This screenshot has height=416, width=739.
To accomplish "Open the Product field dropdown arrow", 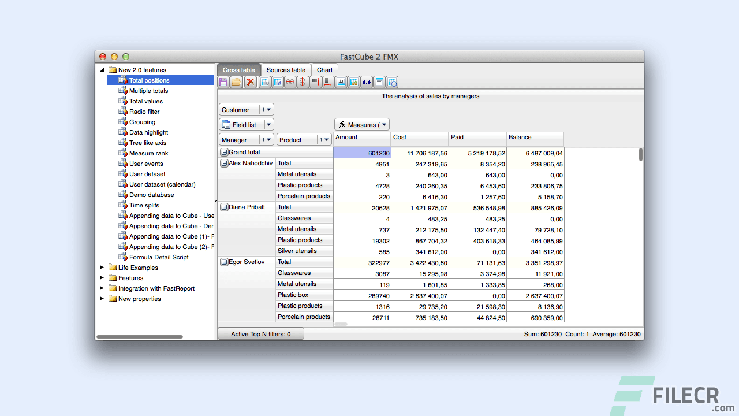I will tap(327, 140).
